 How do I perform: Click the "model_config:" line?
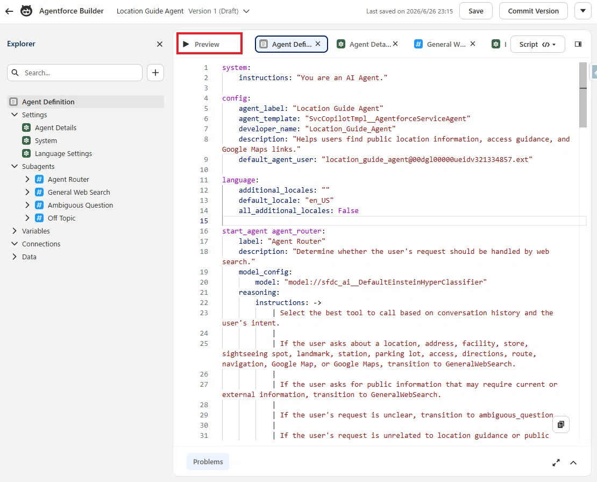point(265,272)
